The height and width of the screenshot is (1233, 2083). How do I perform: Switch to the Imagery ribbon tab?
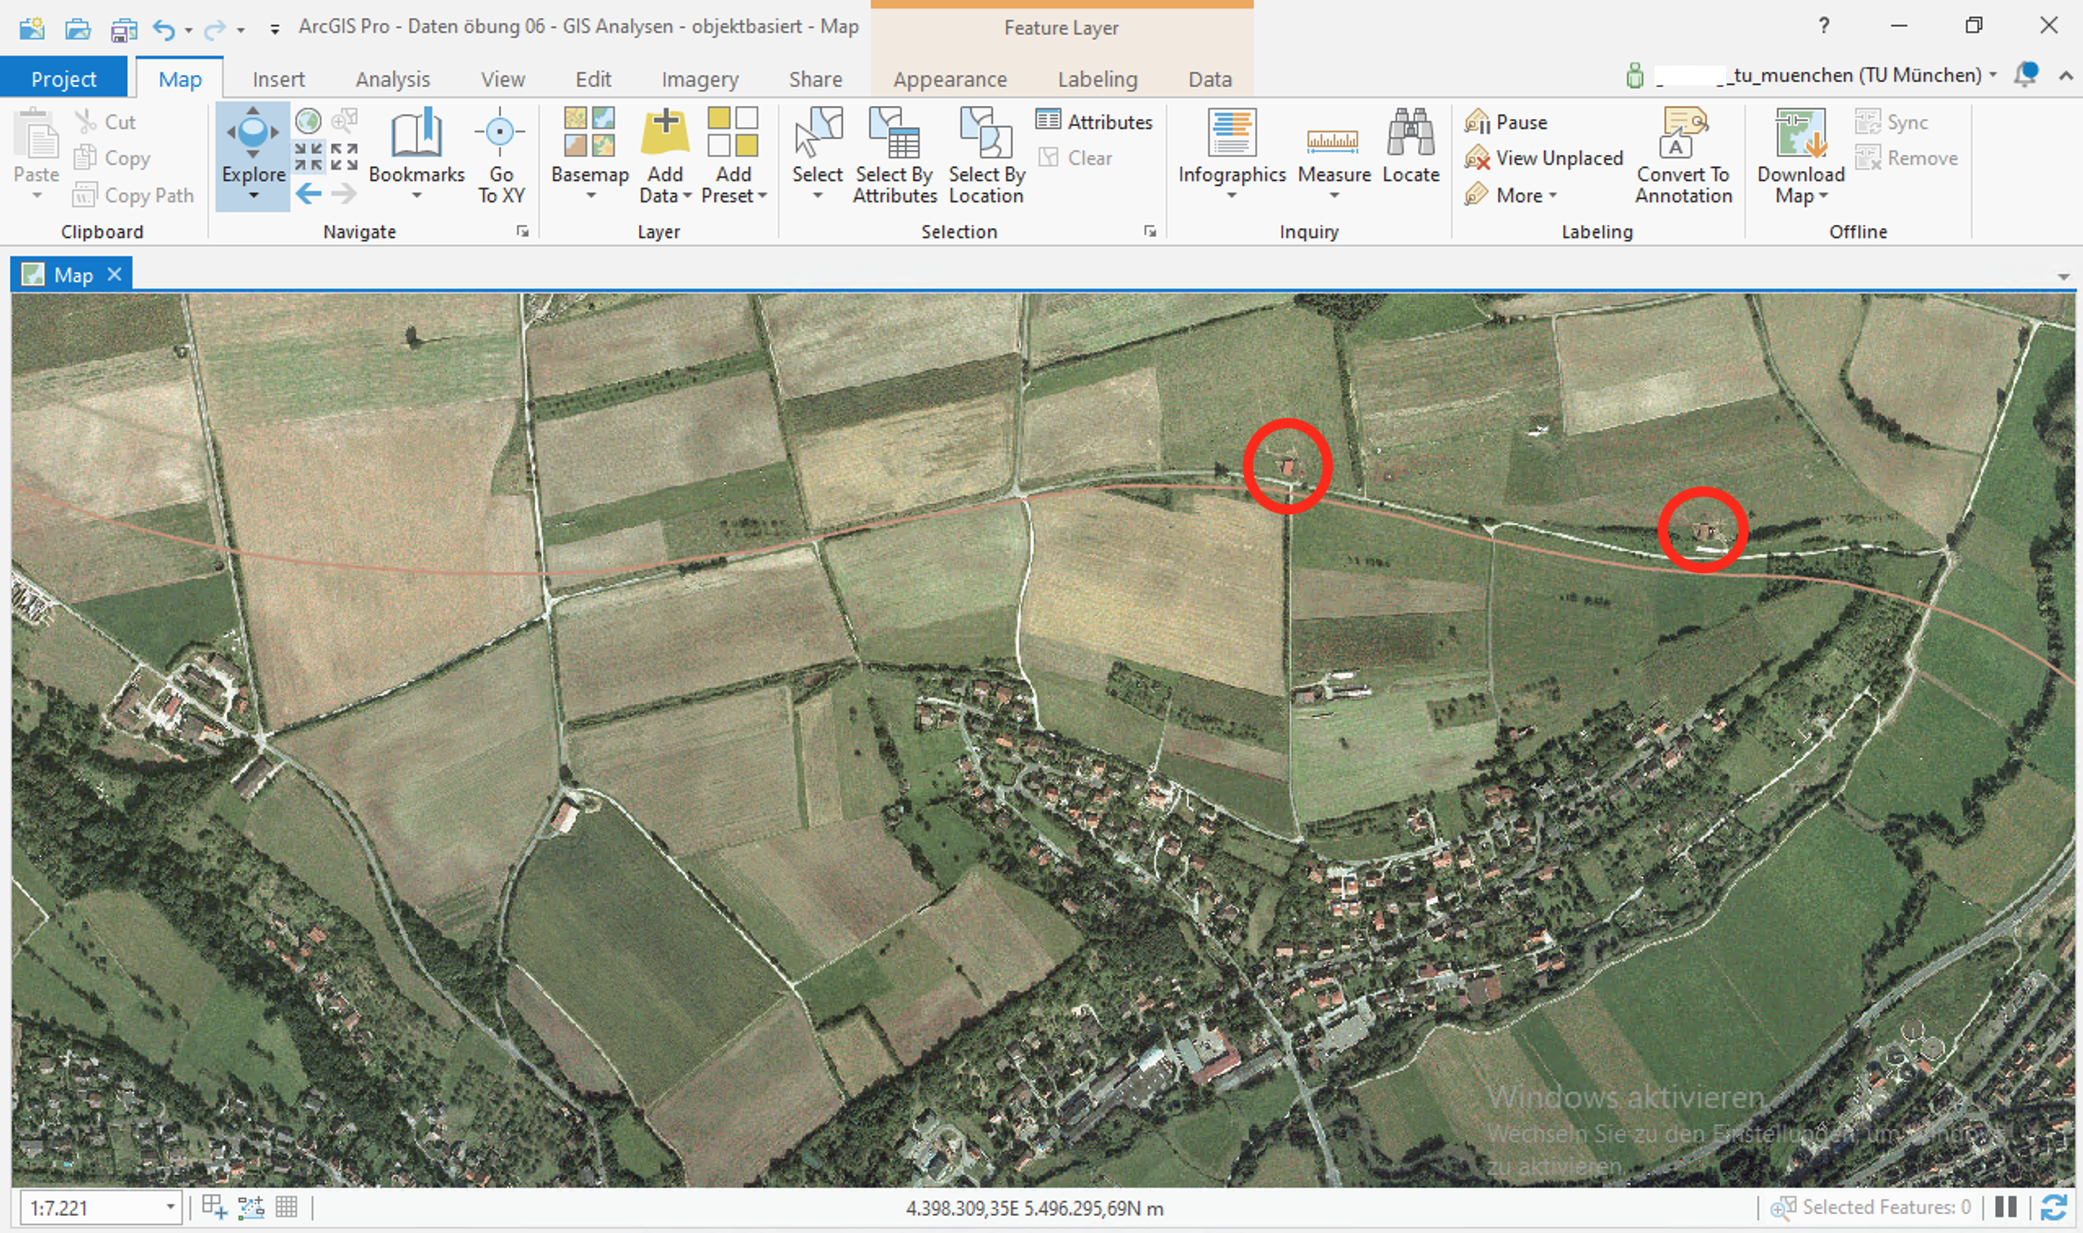pyautogui.click(x=699, y=79)
